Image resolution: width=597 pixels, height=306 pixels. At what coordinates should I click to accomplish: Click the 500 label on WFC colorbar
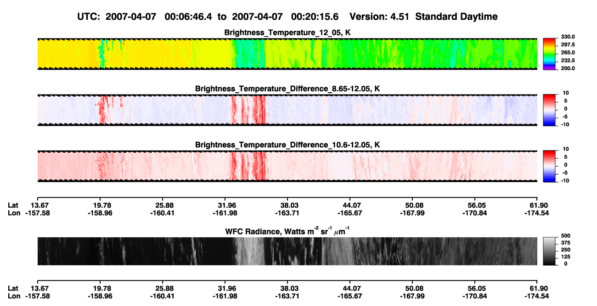point(565,235)
